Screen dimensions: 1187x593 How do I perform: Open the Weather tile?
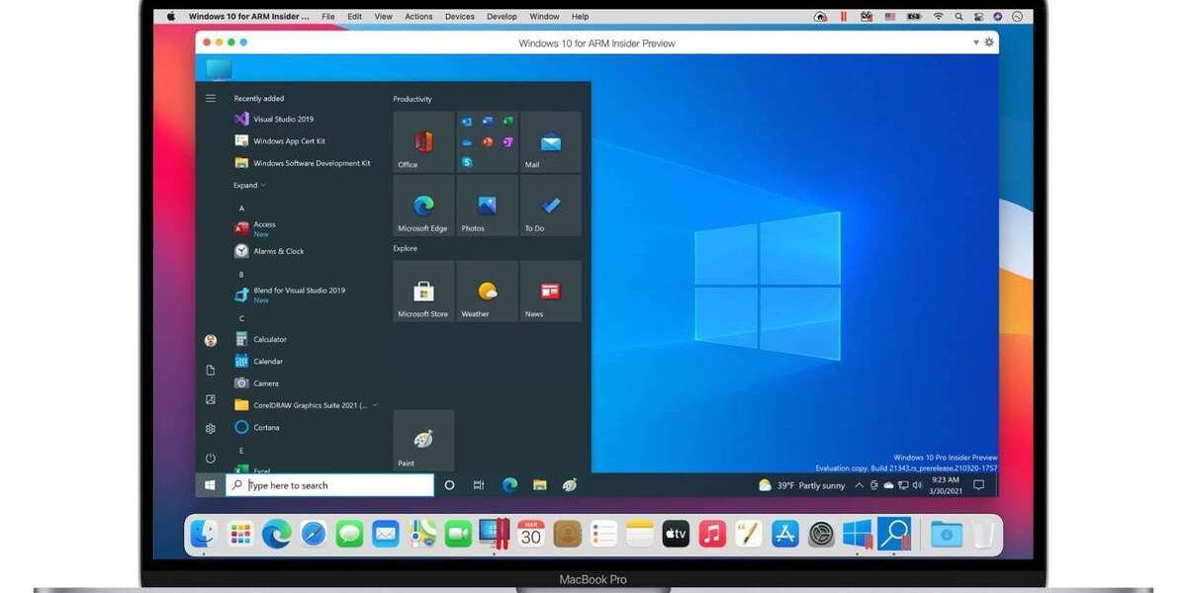487,292
